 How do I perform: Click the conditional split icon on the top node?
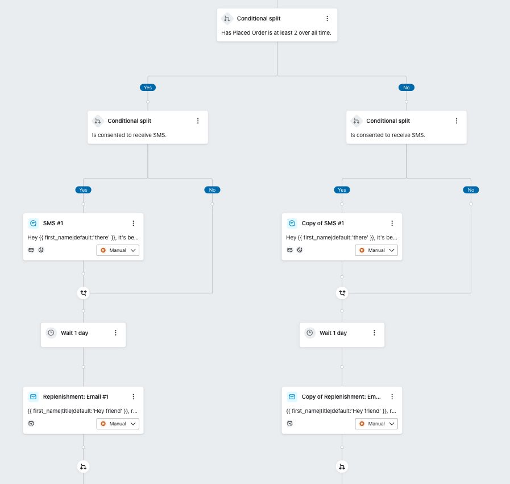click(x=227, y=18)
